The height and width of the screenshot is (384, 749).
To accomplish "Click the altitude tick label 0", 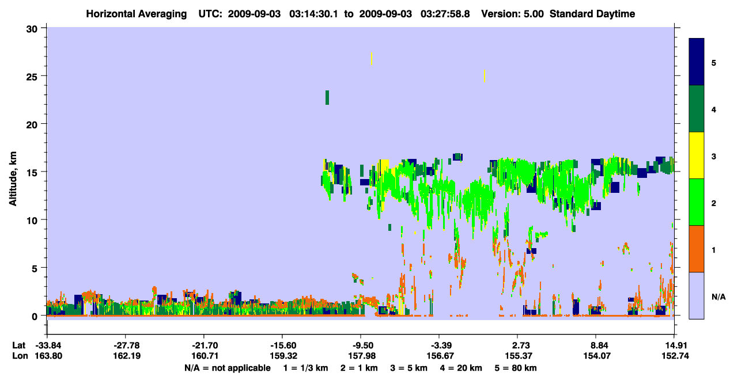I will [x=36, y=316].
